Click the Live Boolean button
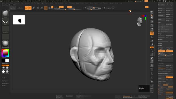 click(x=20, y=8)
